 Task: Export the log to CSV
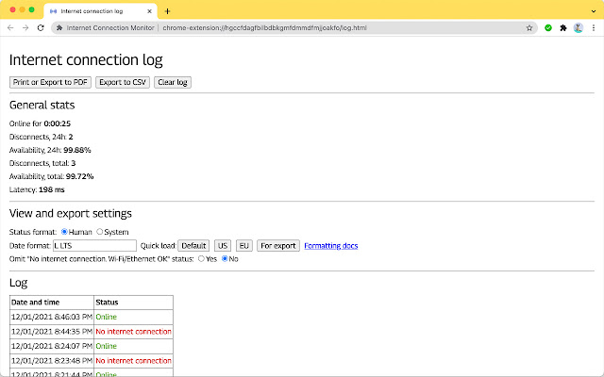coord(123,82)
